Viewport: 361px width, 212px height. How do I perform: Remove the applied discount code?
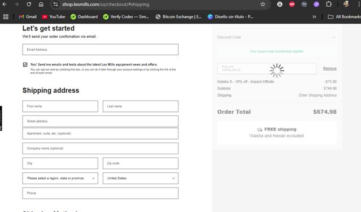coord(330,68)
